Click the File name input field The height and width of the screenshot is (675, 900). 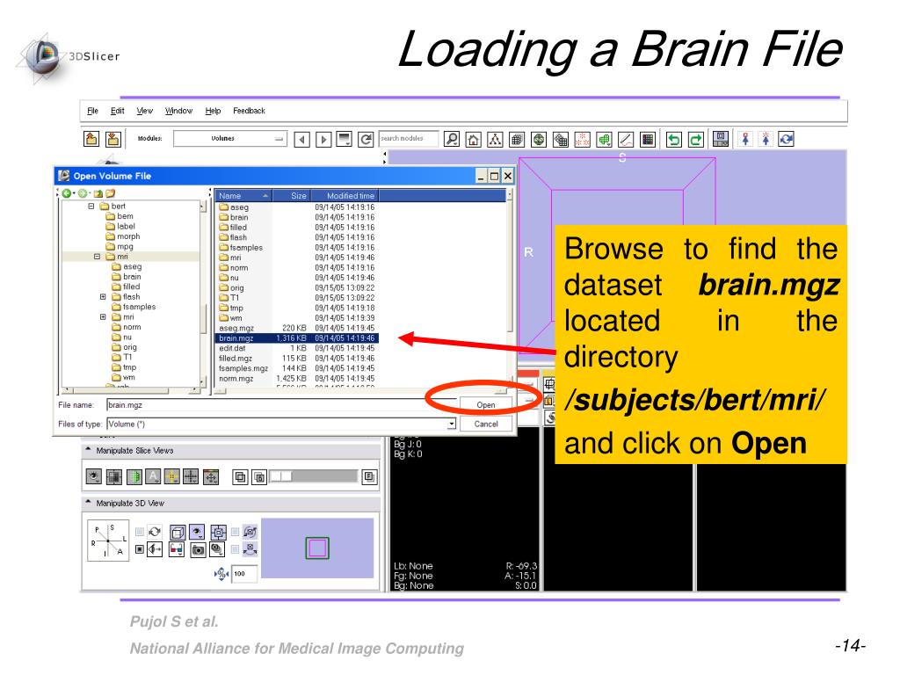[281, 405]
